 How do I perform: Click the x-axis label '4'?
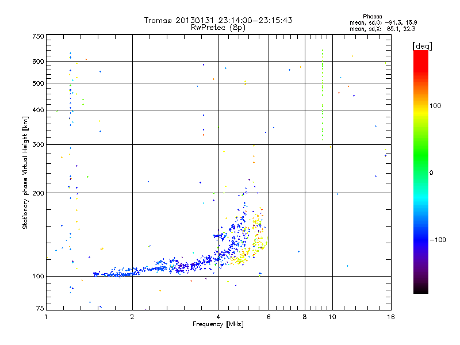(218, 317)
